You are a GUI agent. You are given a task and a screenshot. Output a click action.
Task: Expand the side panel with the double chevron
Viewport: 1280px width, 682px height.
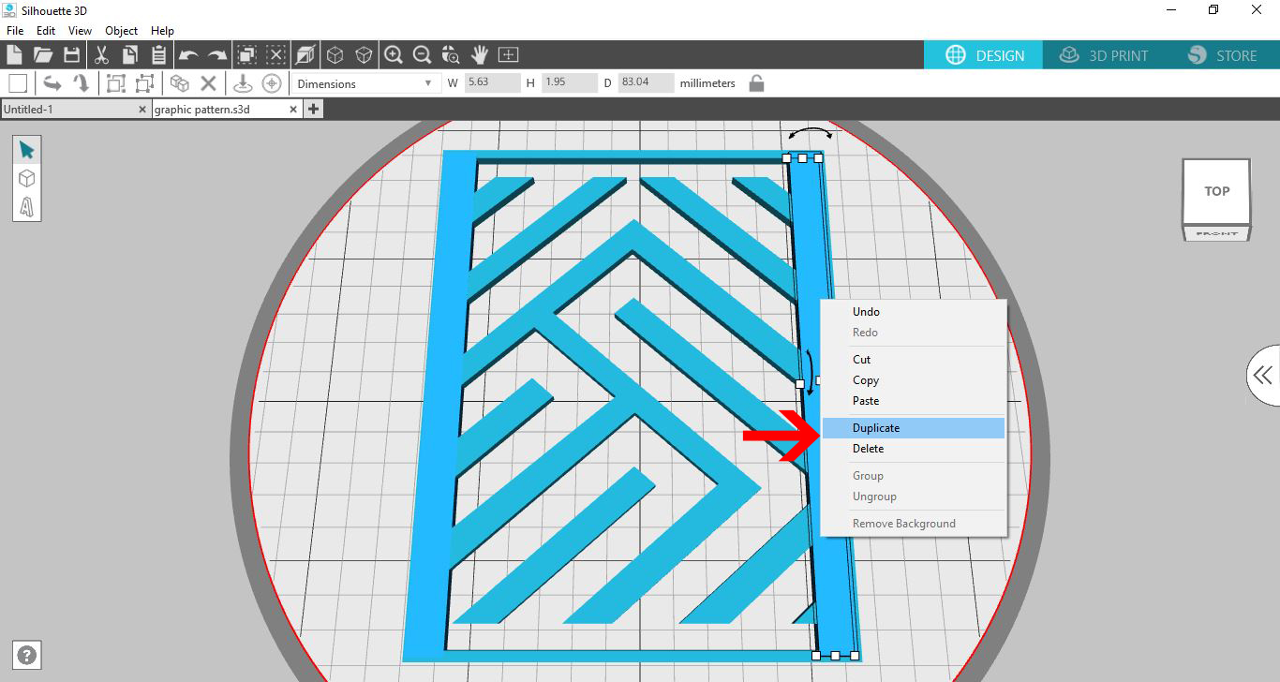click(1263, 376)
